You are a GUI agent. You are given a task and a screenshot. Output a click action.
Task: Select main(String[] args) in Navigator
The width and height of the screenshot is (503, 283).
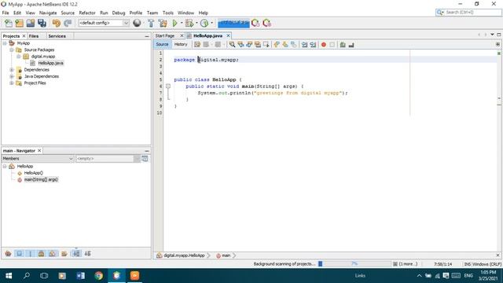tap(41, 180)
